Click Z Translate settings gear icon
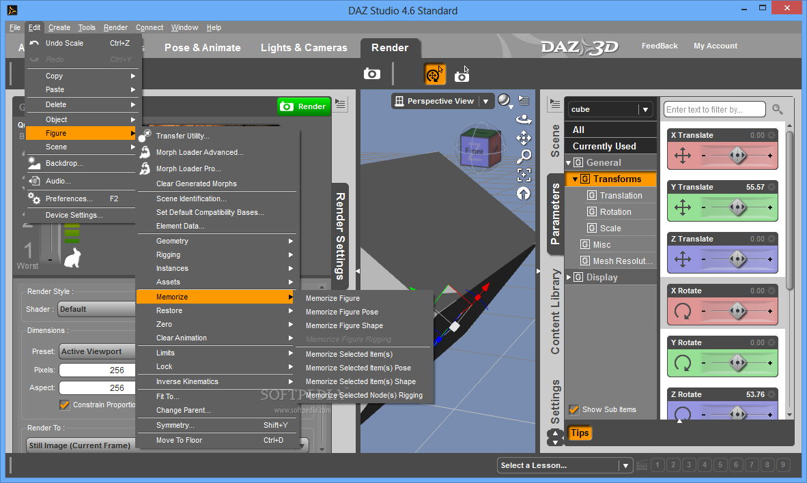The height and width of the screenshot is (483, 807). 771,239
